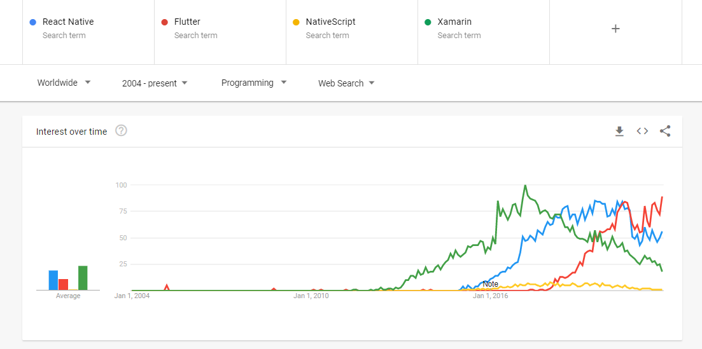702x349 pixels.
Task: Select the Flutter search term box
Action: (187, 22)
